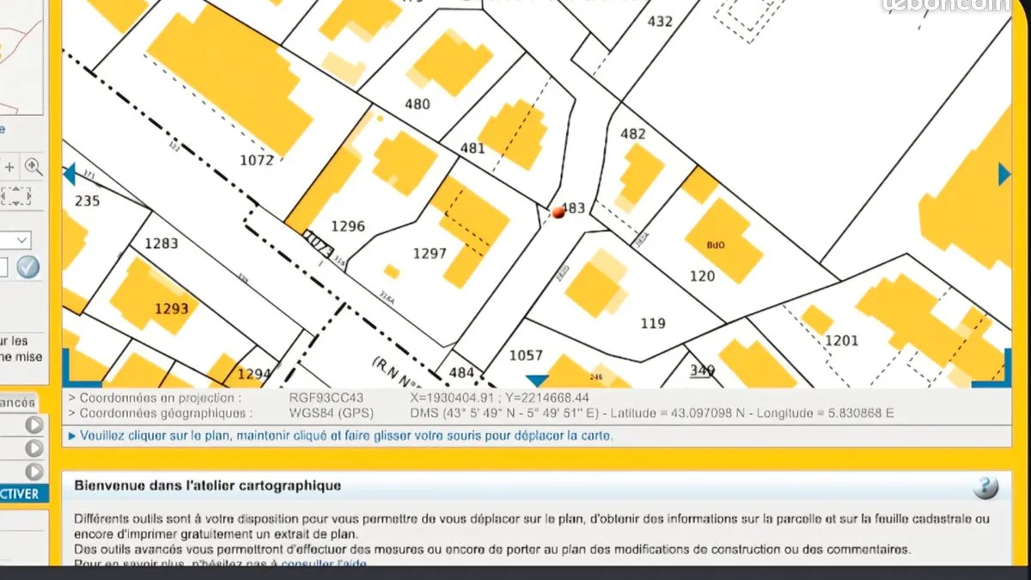Select parcel 1072 on the map
The image size is (1031, 580).
coord(257,160)
